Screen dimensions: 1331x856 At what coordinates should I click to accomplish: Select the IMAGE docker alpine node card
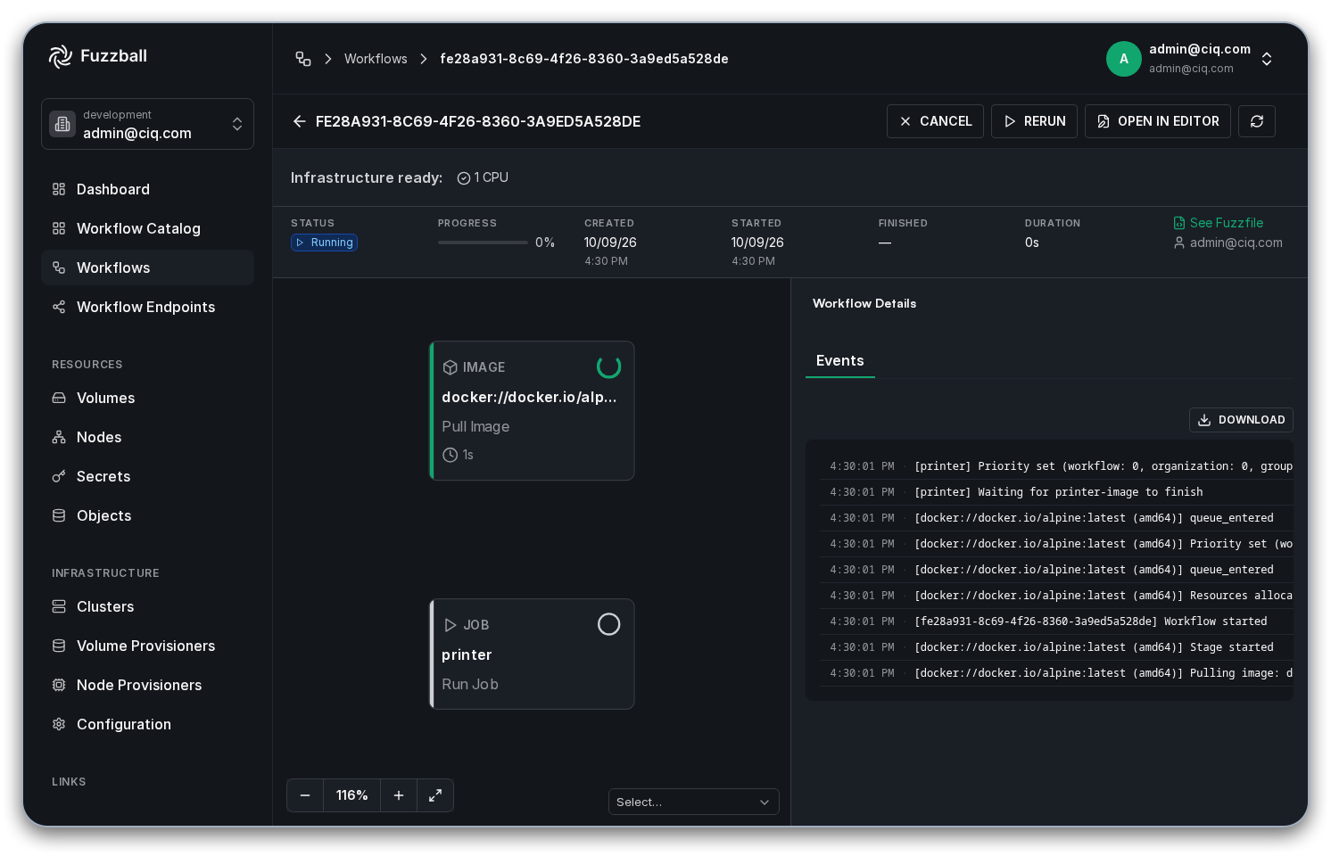[532, 411]
